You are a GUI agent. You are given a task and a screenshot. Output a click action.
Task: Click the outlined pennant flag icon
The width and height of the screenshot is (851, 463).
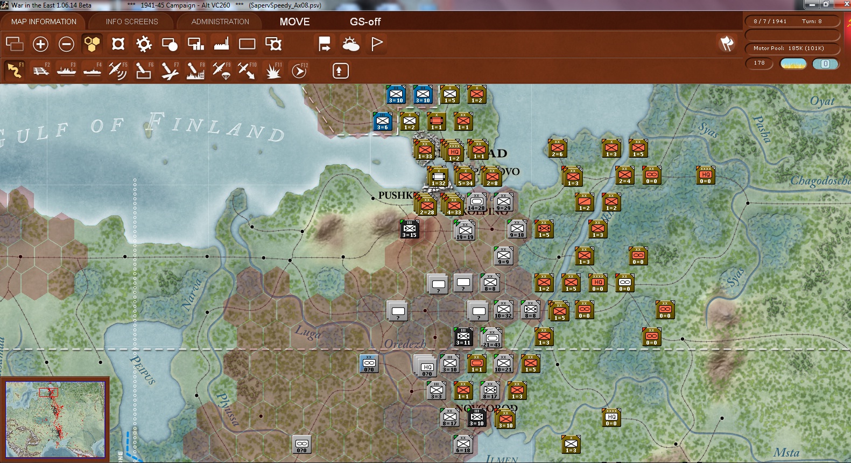pos(377,44)
